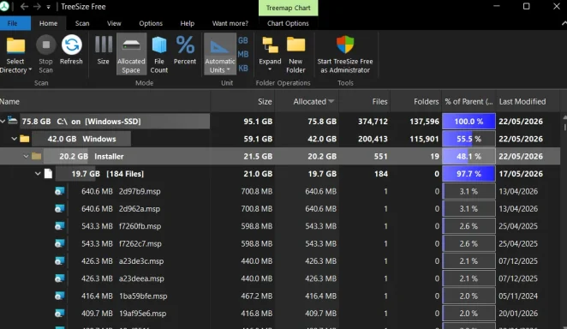Image resolution: width=567 pixels, height=329 pixels.
Task: Set display unit to GB
Action: point(243,40)
